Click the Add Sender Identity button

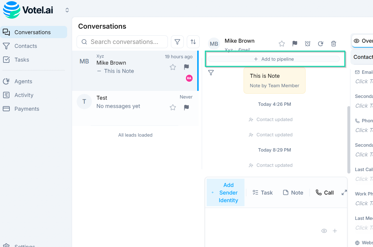pyautogui.click(x=226, y=192)
